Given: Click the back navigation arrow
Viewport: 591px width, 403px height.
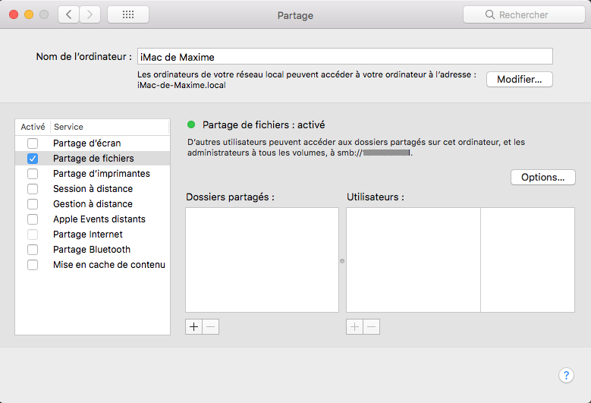Looking at the screenshot, I should pyautogui.click(x=69, y=14).
